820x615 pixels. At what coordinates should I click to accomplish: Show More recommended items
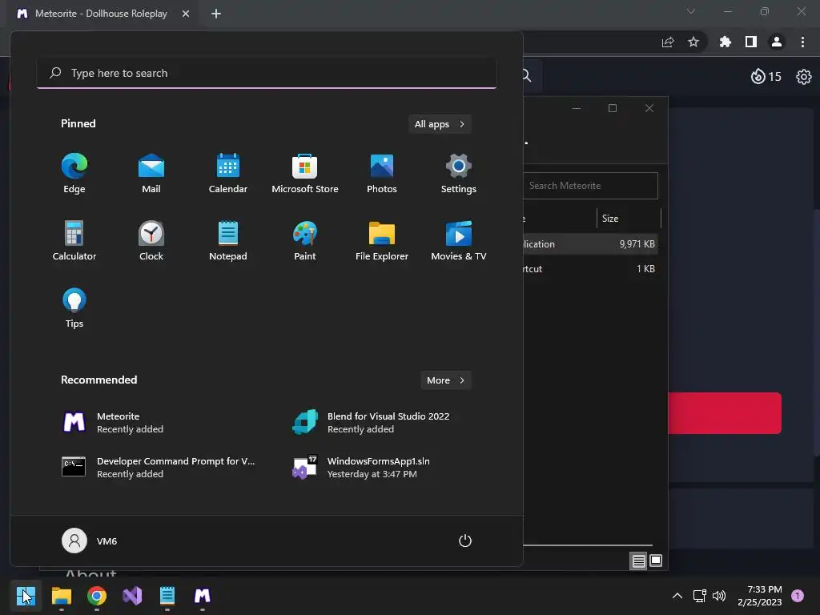[445, 380]
